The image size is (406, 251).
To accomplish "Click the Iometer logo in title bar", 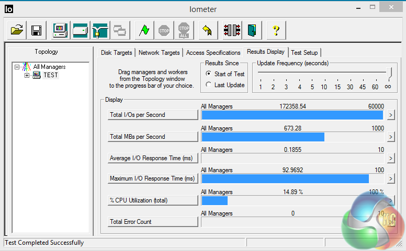I will (8, 9).
